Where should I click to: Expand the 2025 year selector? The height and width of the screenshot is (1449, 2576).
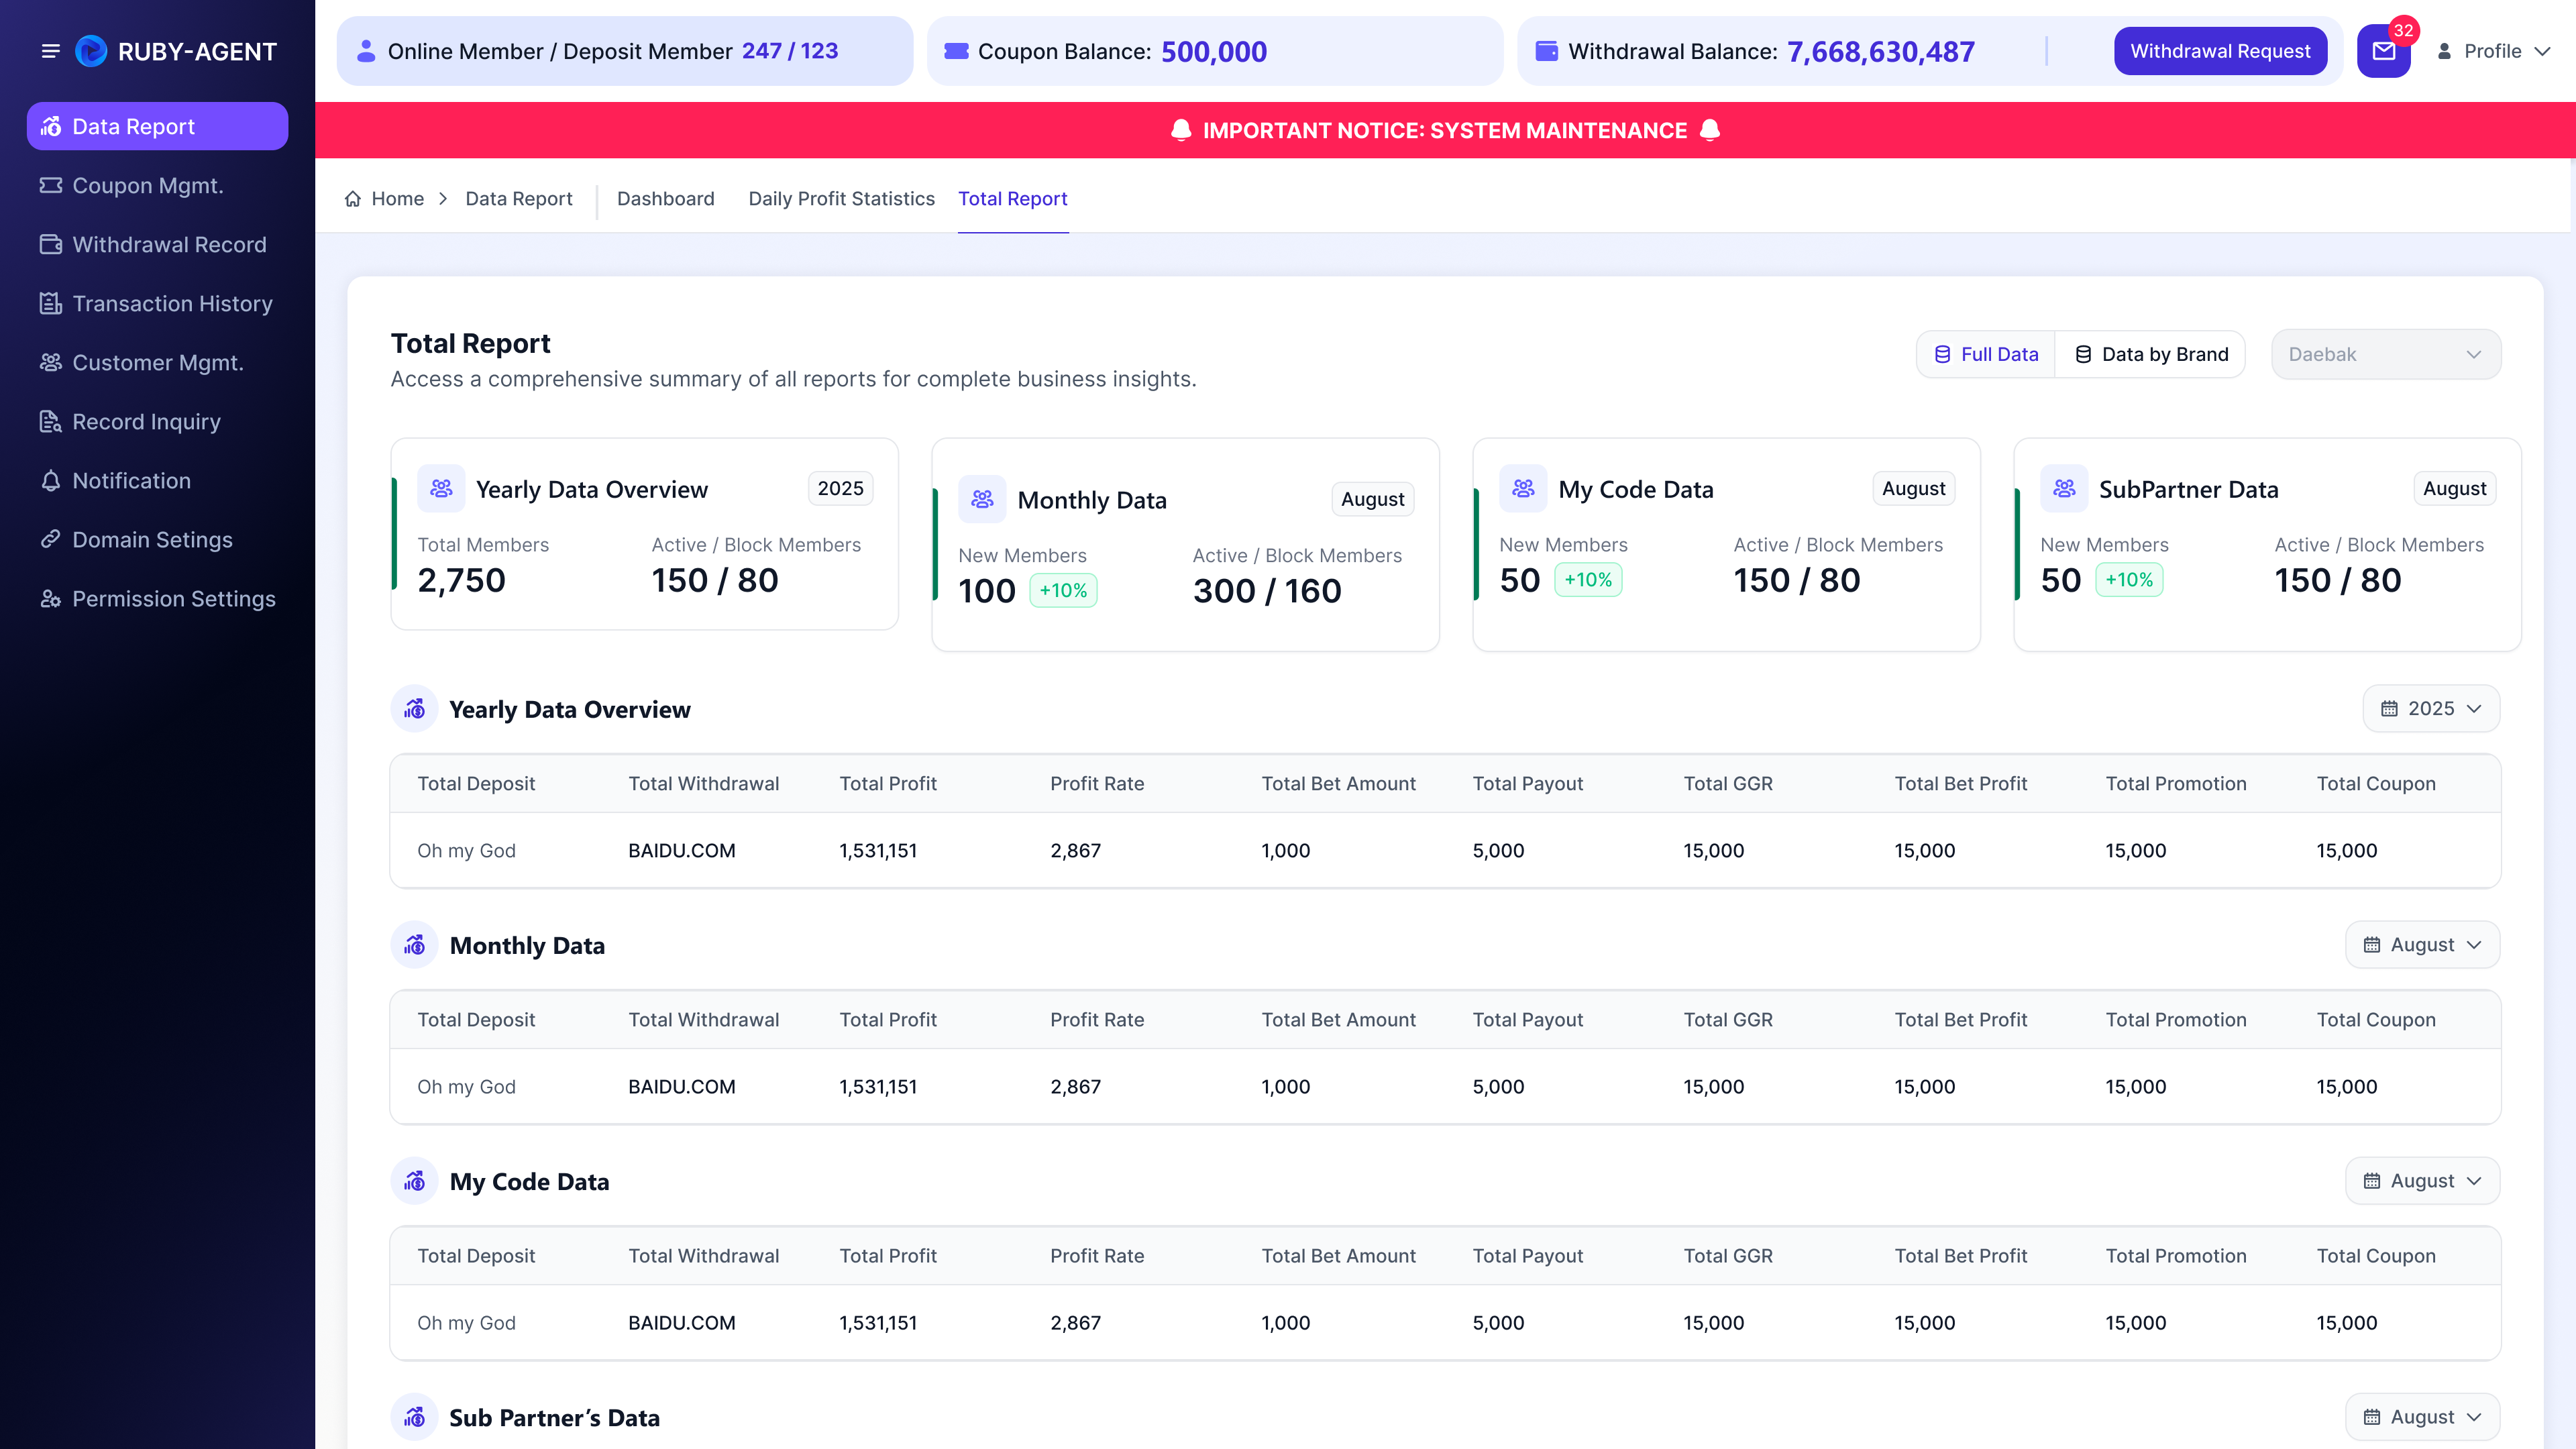coord(2431,708)
